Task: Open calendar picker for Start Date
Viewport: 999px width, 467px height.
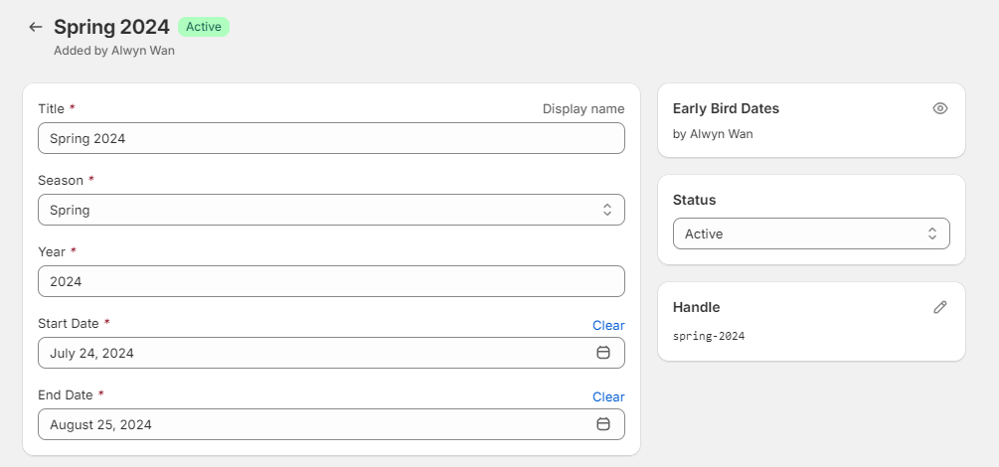Action: coord(602,353)
